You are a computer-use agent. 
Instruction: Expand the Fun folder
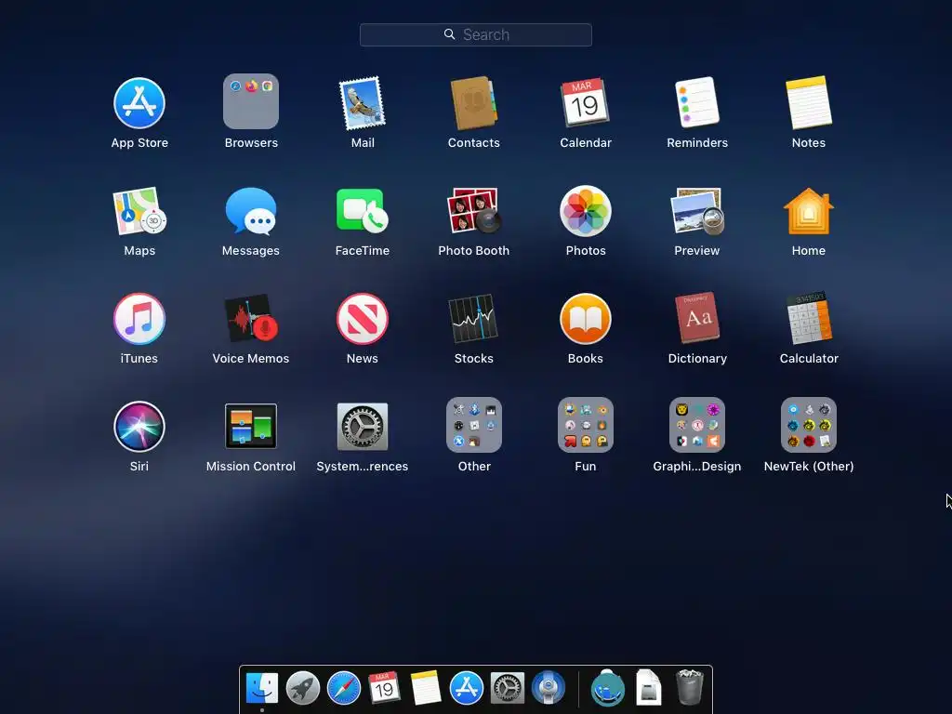pos(586,425)
